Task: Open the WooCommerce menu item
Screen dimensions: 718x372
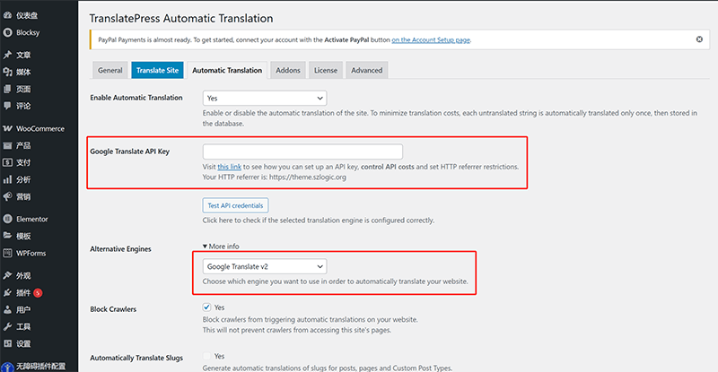Action: coord(39,128)
